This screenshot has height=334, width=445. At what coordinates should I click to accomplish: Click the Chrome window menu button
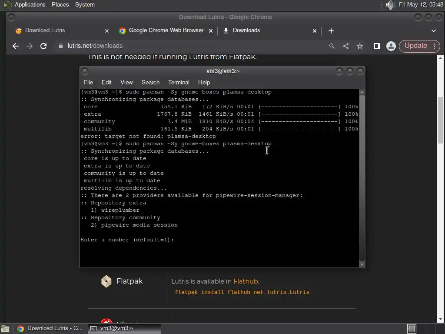[x=11, y=17]
